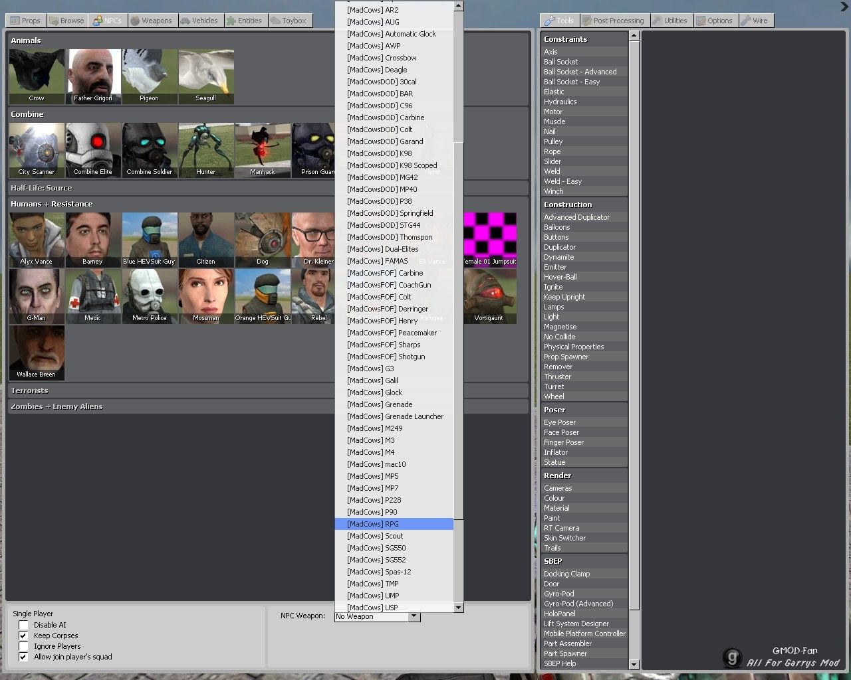
Task: Select Female 01 Jumpsuit missing-texture icon
Action: pyautogui.click(x=490, y=240)
